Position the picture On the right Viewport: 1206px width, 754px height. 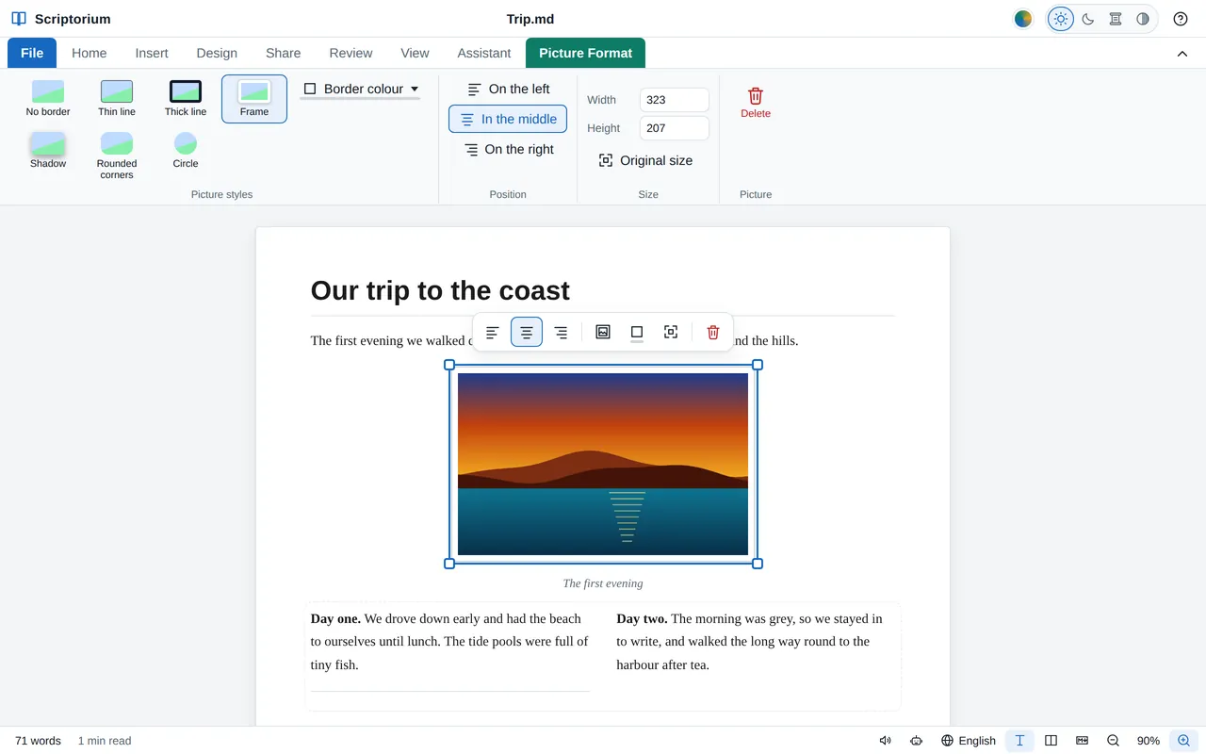(x=508, y=149)
